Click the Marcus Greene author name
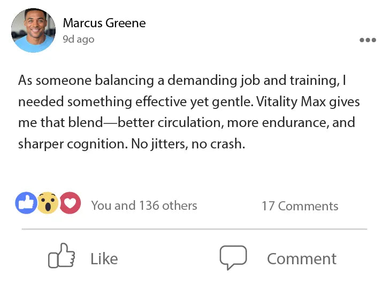Viewport: 390px width, 284px height. [104, 23]
